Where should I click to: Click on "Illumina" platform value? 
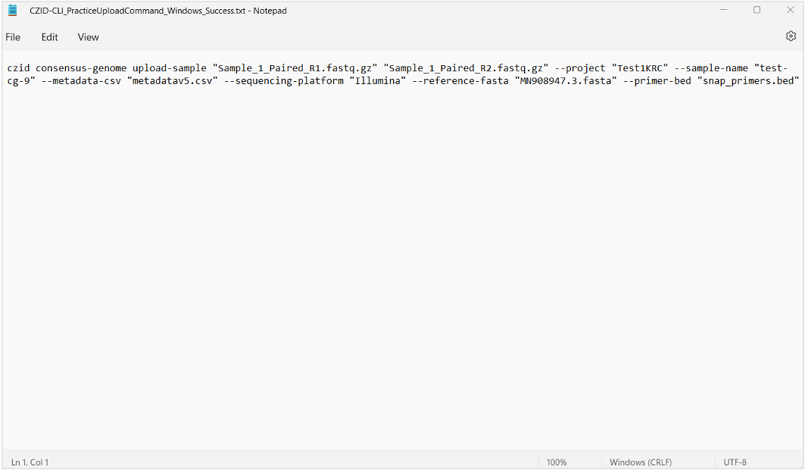tap(378, 81)
